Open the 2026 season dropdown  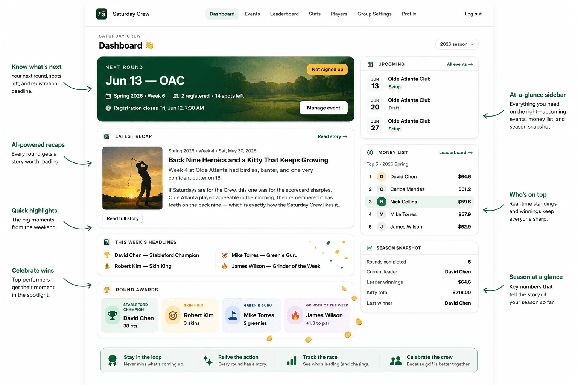pyautogui.click(x=457, y=44)
